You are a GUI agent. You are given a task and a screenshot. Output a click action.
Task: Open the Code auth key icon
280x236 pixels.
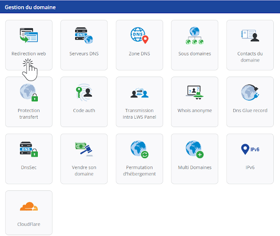(x=84, y=92)
